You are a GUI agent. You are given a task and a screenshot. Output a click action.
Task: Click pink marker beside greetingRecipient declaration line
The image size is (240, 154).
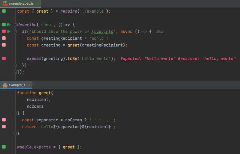coord(4,38)
